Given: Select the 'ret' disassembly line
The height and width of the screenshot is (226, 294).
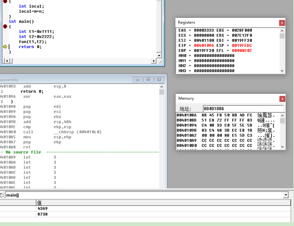Looking at the screenshot, I should point(16,147).
